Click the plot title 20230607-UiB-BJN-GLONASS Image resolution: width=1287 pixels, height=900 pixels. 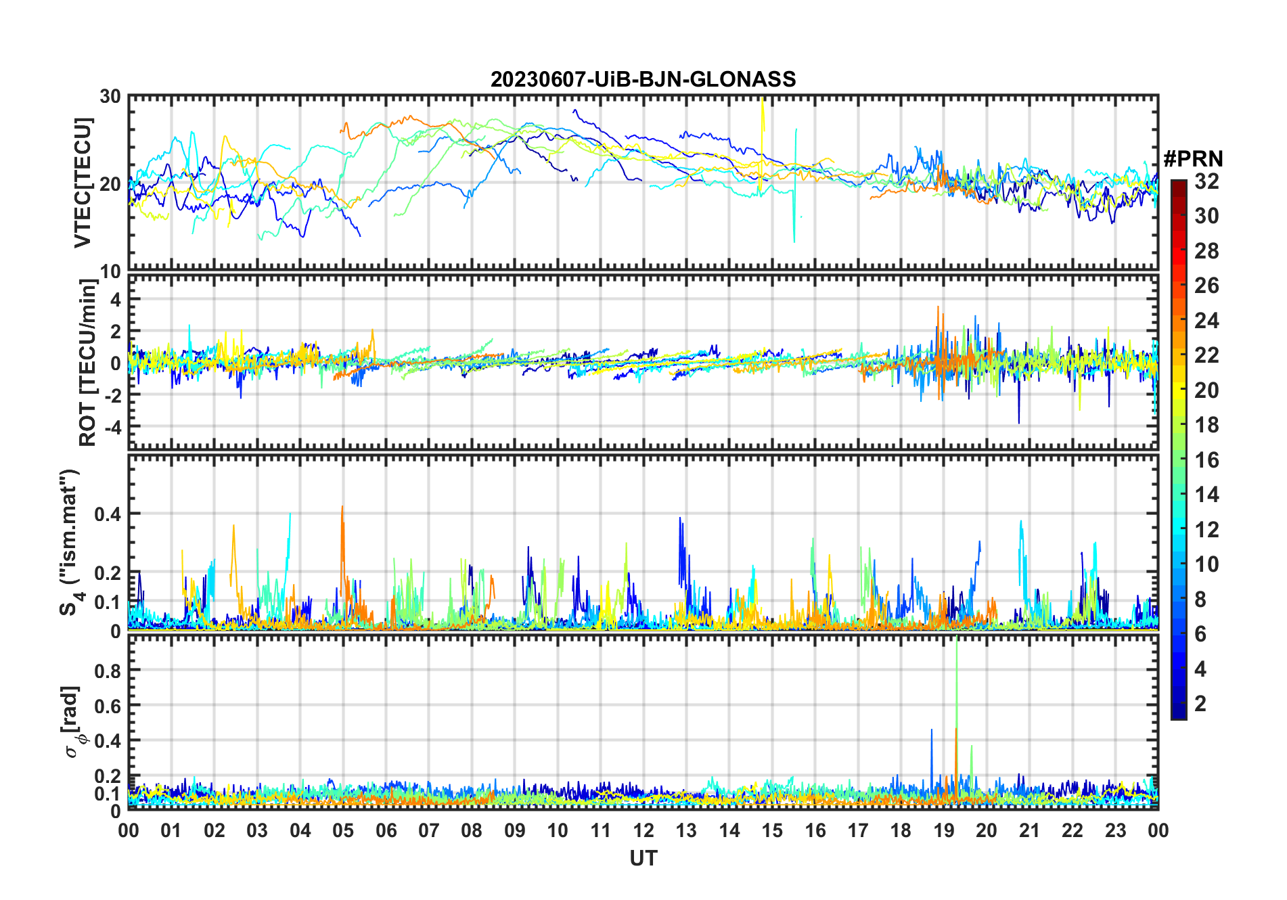(x=643, y=80)
